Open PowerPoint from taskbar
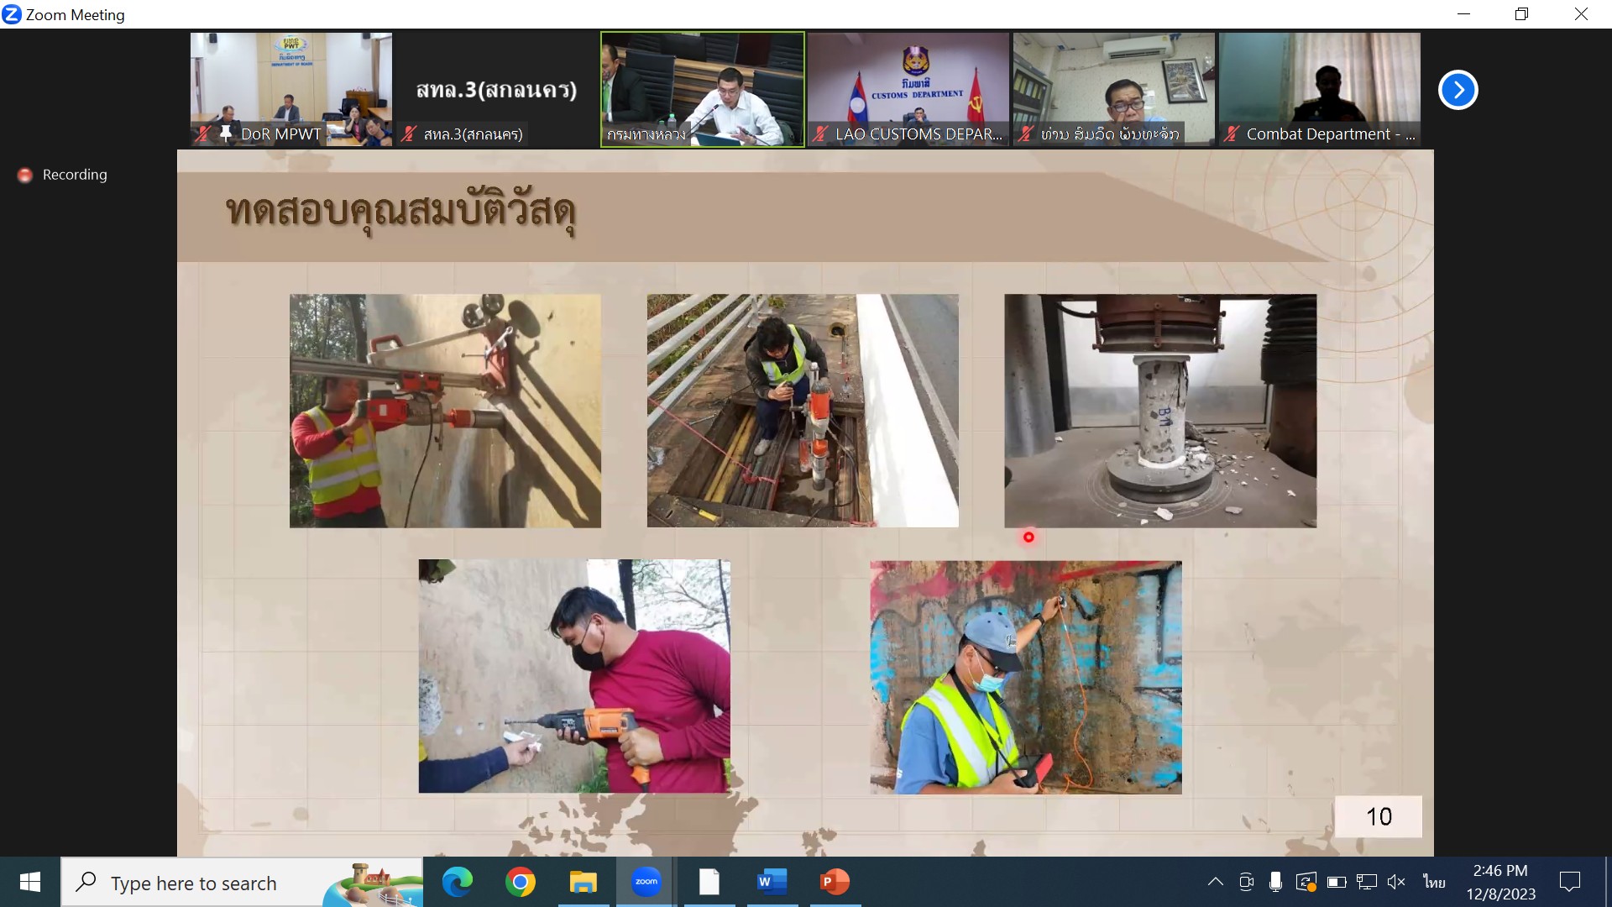1612x907 pixels. pos(835,882)
